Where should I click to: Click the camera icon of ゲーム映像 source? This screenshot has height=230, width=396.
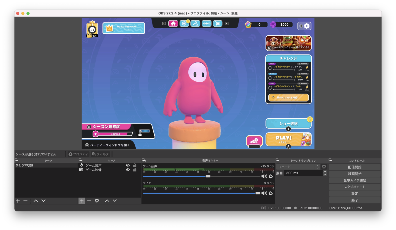coord(81,170)
